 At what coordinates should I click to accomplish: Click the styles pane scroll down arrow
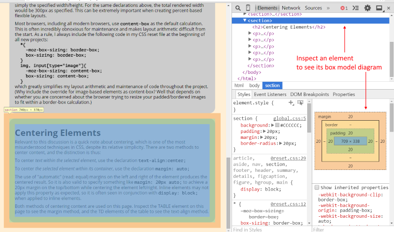pyautogui.click(x=309, y=223)
